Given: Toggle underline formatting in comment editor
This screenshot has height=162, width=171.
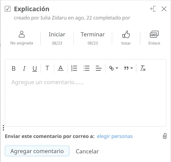Looking at the screenshot, I should (x=35, y=68).
